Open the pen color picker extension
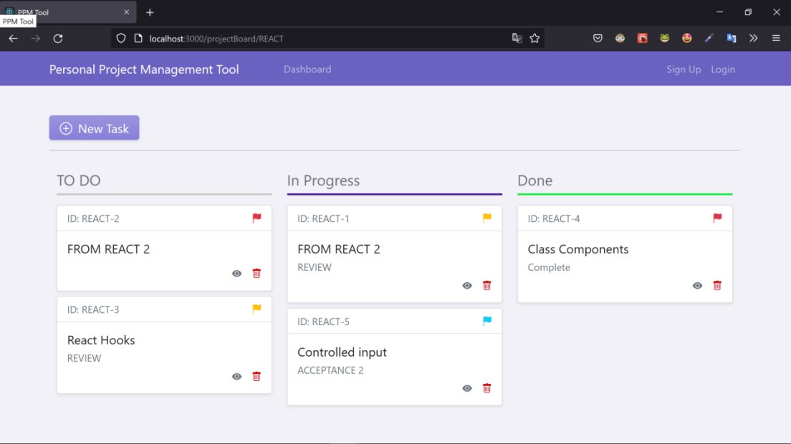The image size is (791, 444). click(x=709, y=38)
